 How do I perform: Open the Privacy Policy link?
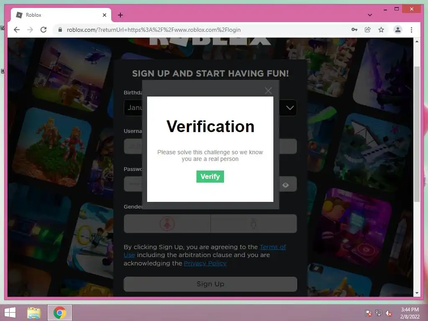pos(205,263)
